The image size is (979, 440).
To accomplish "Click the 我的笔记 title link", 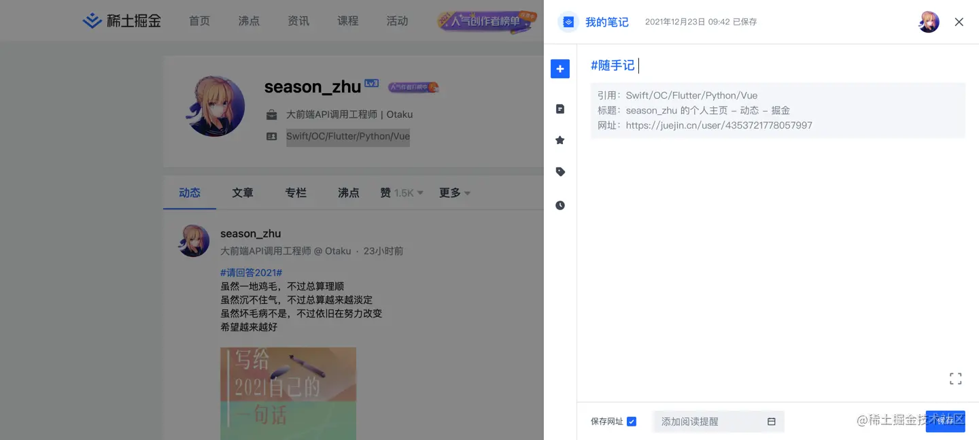I will [607, 22].
